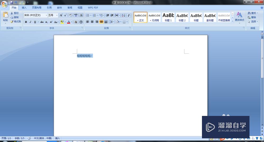Image resolution: width=264 pixels, height=142 pixels.
Task: Click the Change Styles (更改样式) icon
Action: tap(239, 15)
